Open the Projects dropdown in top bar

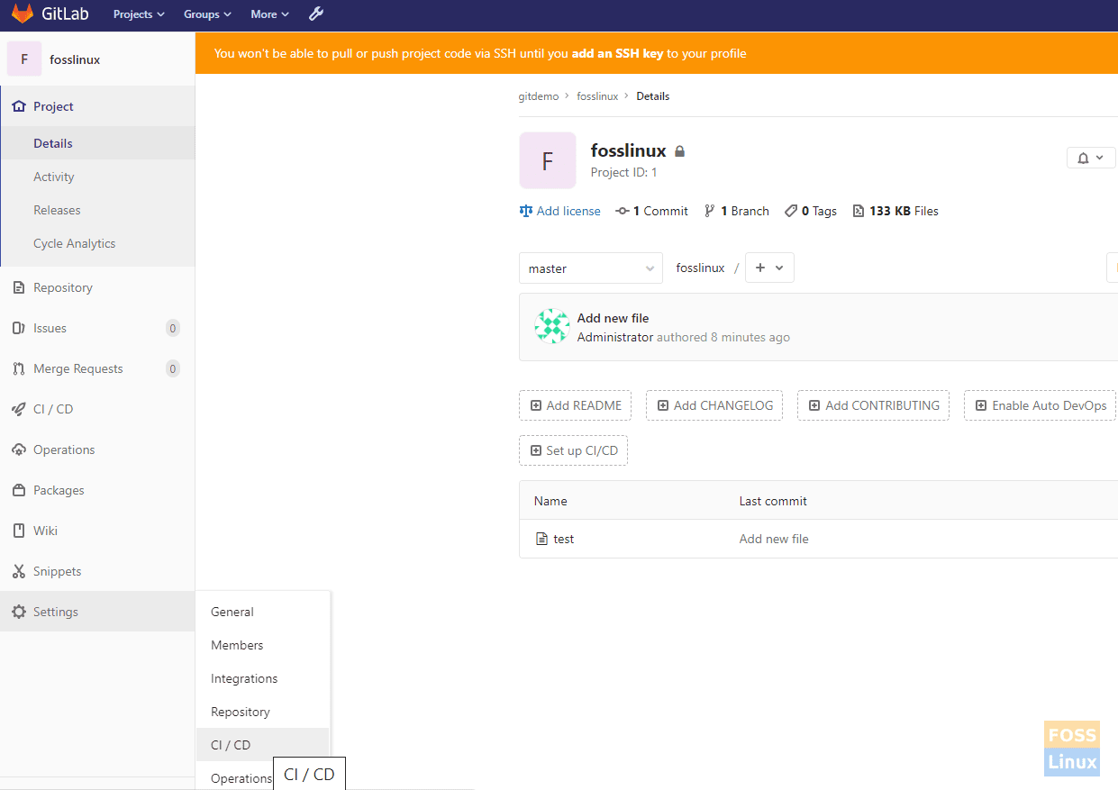point(139,14)
